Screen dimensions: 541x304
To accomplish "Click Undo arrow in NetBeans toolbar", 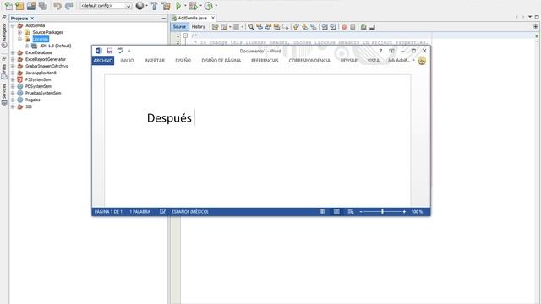I will [57, 6].
